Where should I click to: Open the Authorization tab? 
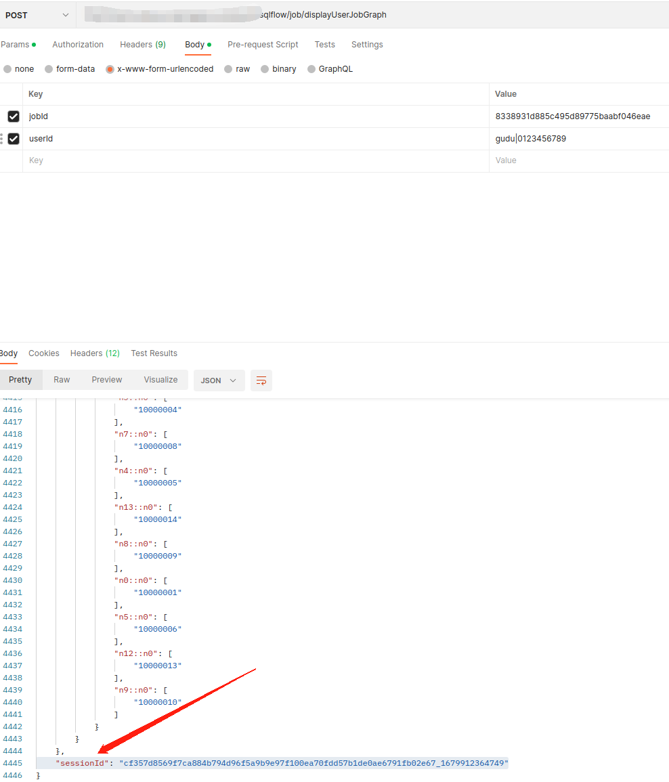78,45
